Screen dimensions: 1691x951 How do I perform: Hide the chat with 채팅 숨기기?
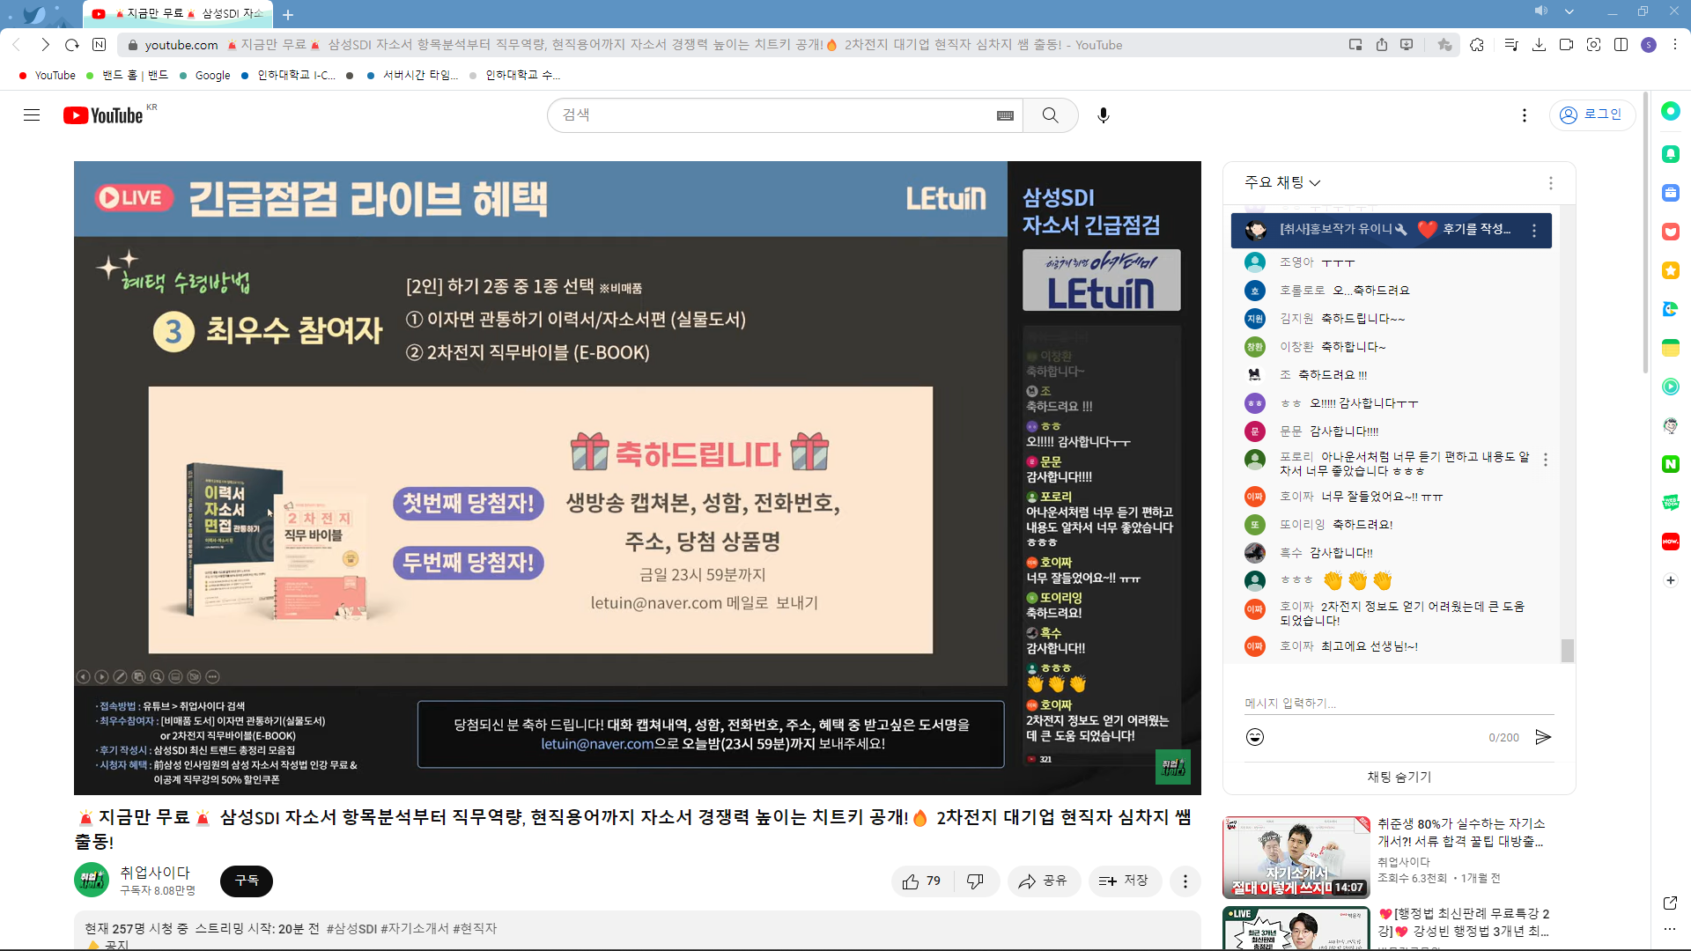(1399, 777)
